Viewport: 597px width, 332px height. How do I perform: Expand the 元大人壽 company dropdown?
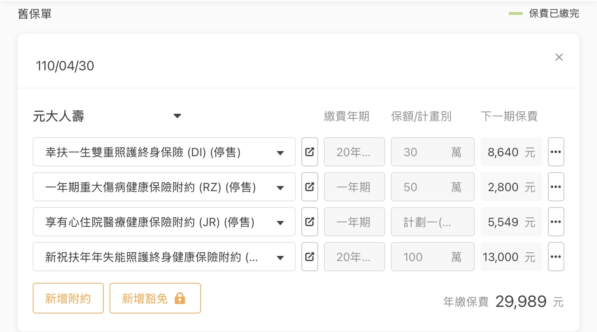click(x=177, y=116)
